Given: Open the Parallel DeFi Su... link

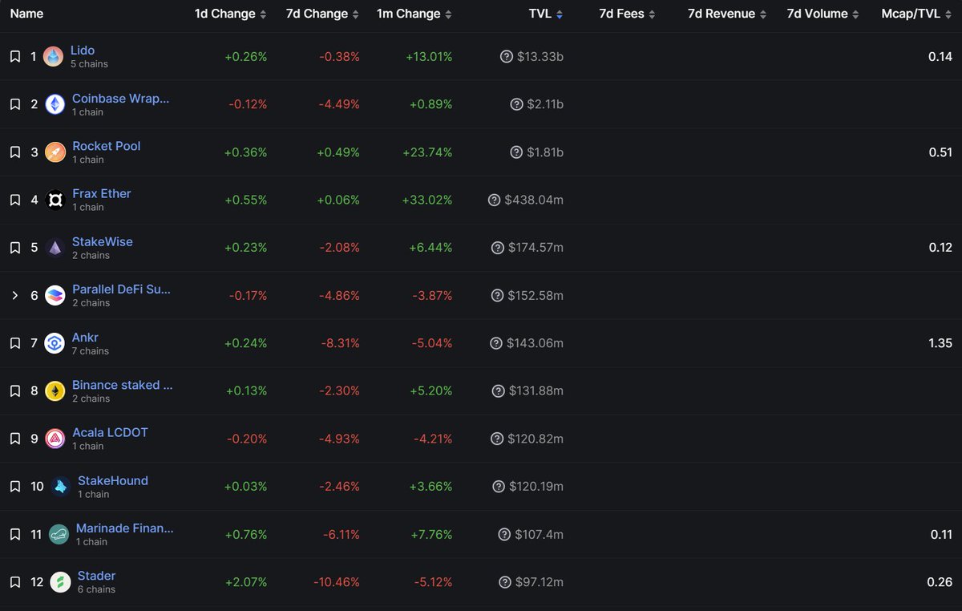Looking at the screenshot, I should click(x=122, y=289).
